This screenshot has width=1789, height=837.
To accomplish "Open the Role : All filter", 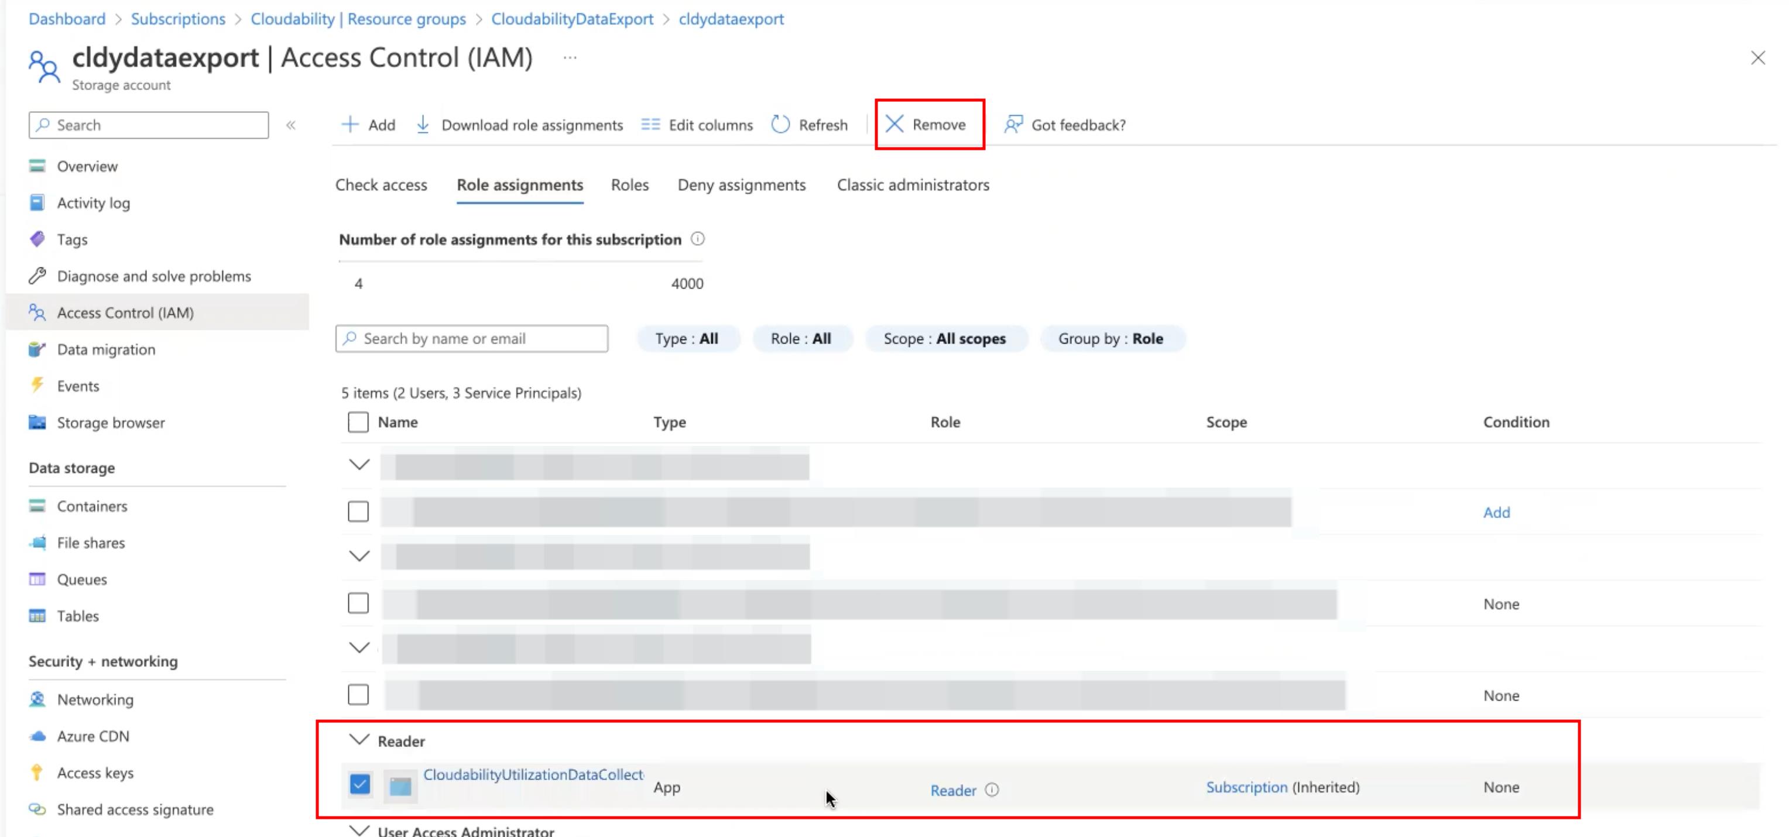I will point(801,338).
